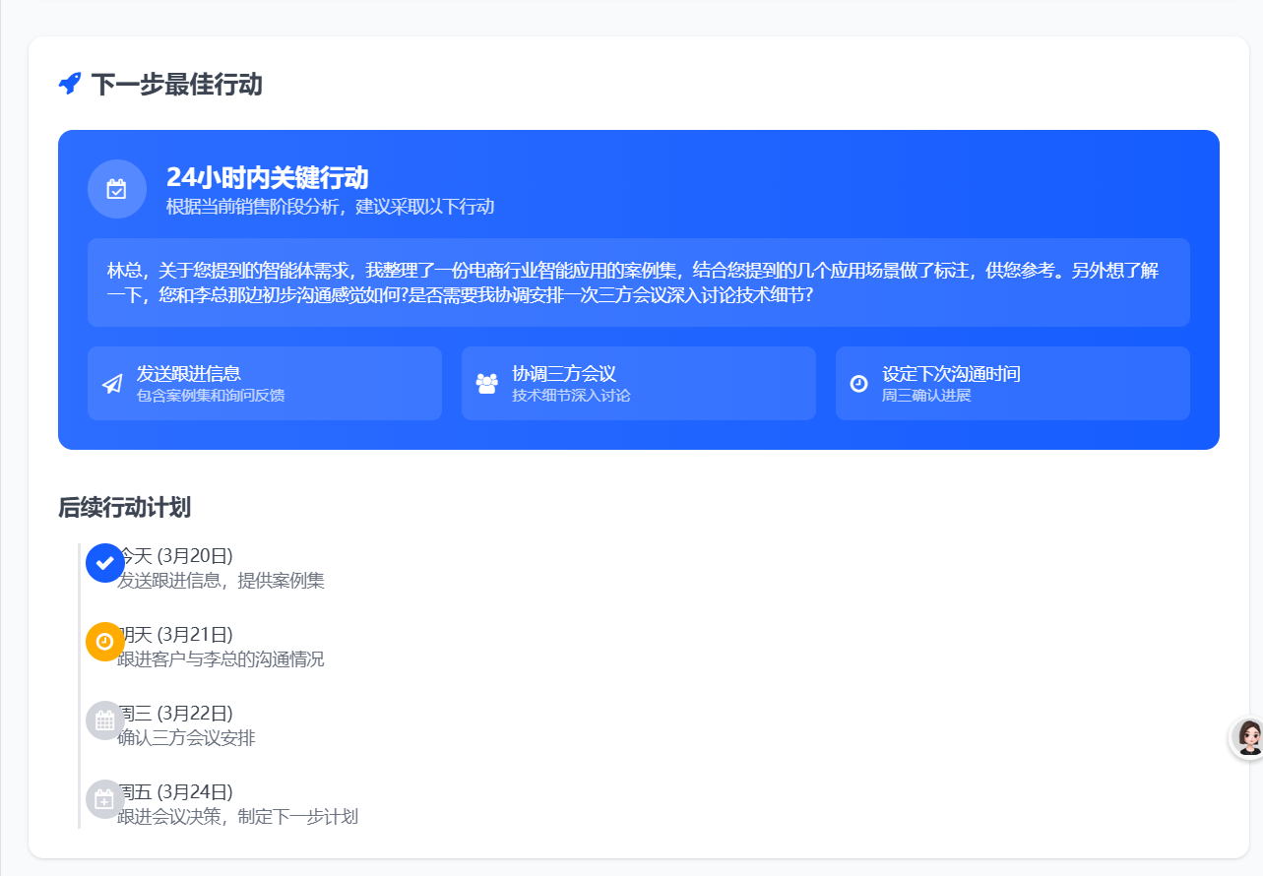Click the calendar-check icon in blue banner

click(117, 188)
